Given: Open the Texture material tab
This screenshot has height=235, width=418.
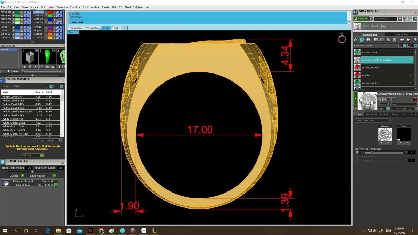Looking at the screenshot, I should 384,114.
